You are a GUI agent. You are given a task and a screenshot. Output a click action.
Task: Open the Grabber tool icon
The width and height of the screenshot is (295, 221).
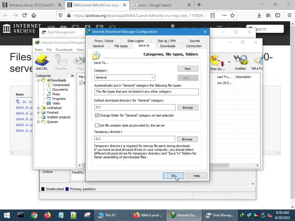click(x=240, y=62)
